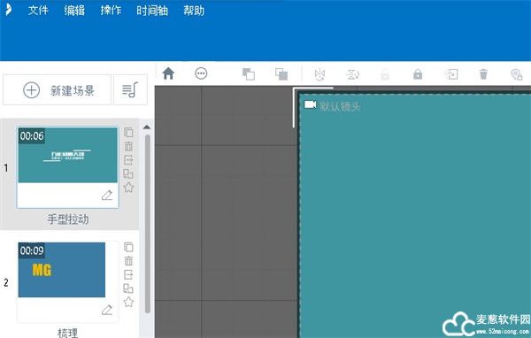Click the copy icon beside scene 2
Viewport: 531px width, 338px height.
click(x=128, y=247)
